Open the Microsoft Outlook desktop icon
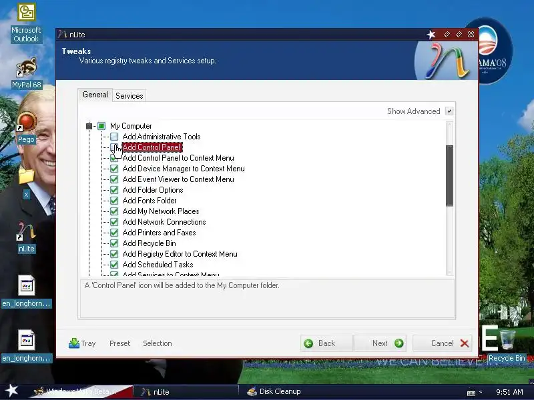This screenshot has width=534, height=400. pyautogui.click(x=26, y=23)
